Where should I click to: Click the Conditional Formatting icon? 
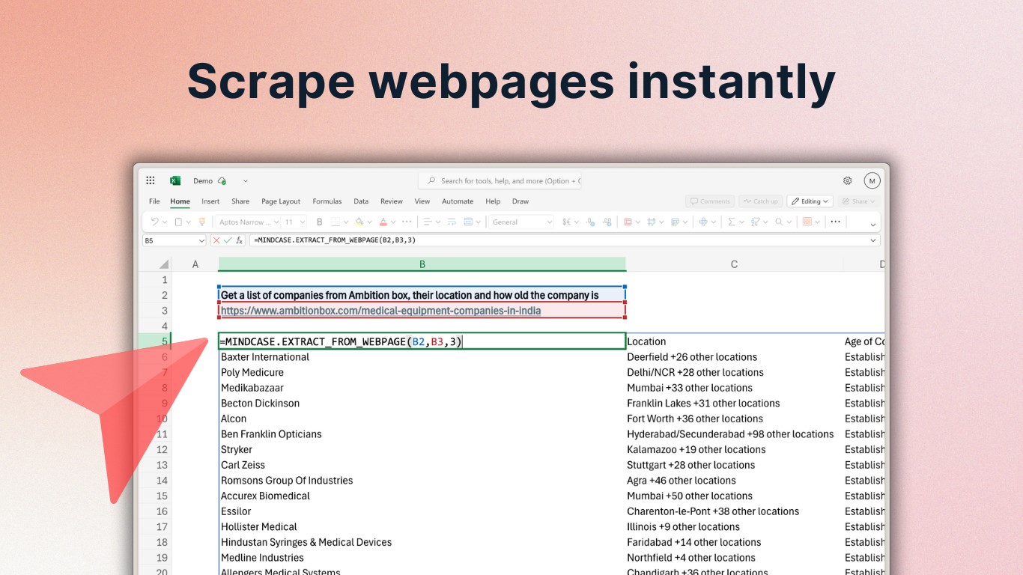(628, 222)
